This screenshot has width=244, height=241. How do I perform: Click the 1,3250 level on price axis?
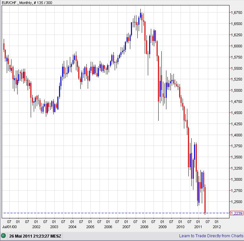pos(236,168)
